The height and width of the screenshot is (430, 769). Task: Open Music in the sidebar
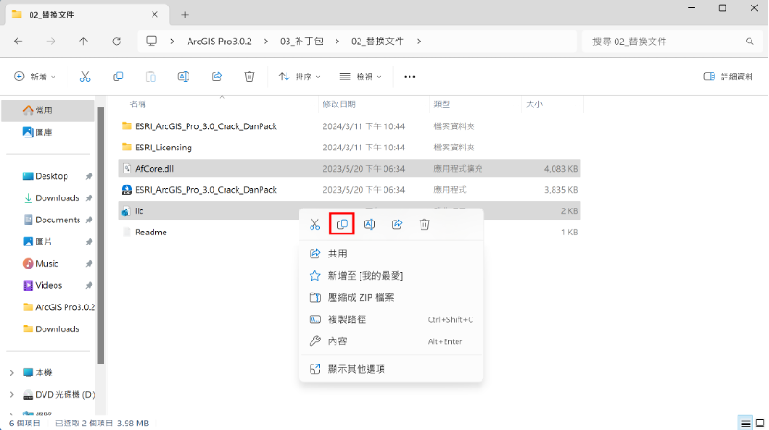point(47,264)
